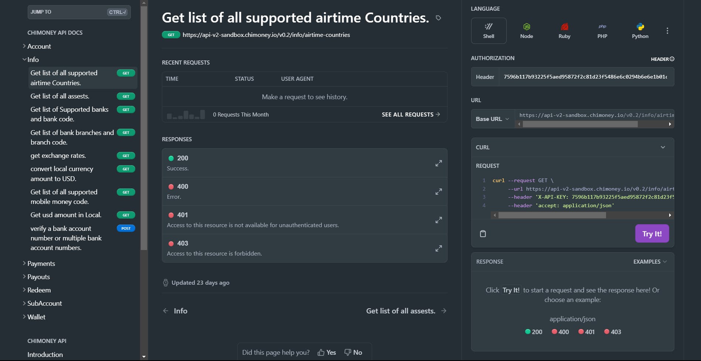This screenshot has height=361, width=701.
Task: Click the tag icon beside page title
Action: [438, 18]
